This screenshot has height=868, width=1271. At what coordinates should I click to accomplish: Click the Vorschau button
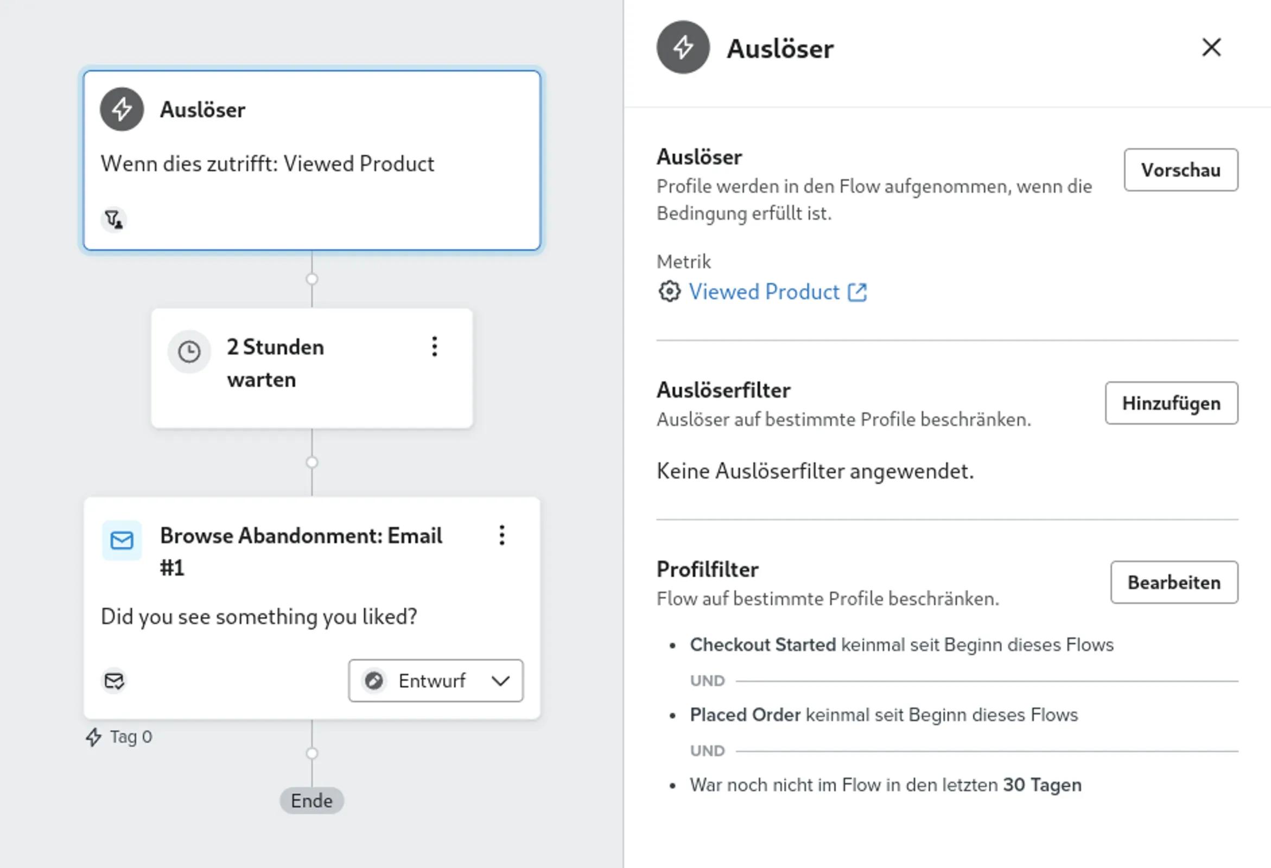click(x=1181, y=170)
